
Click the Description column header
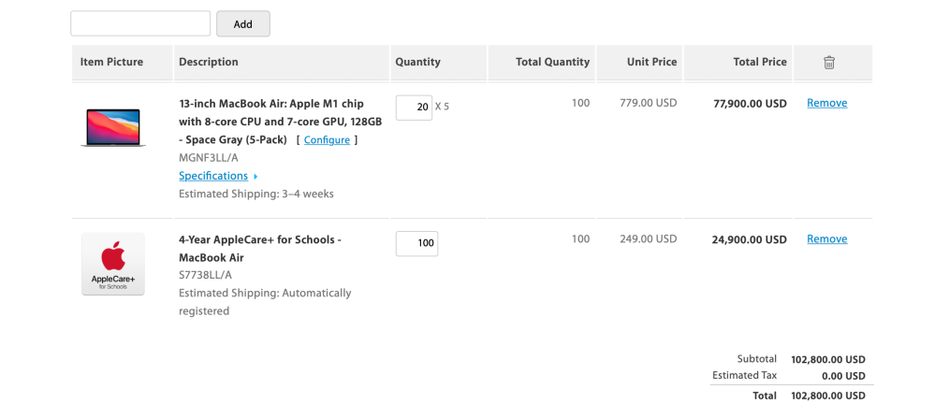pos(209,63)
